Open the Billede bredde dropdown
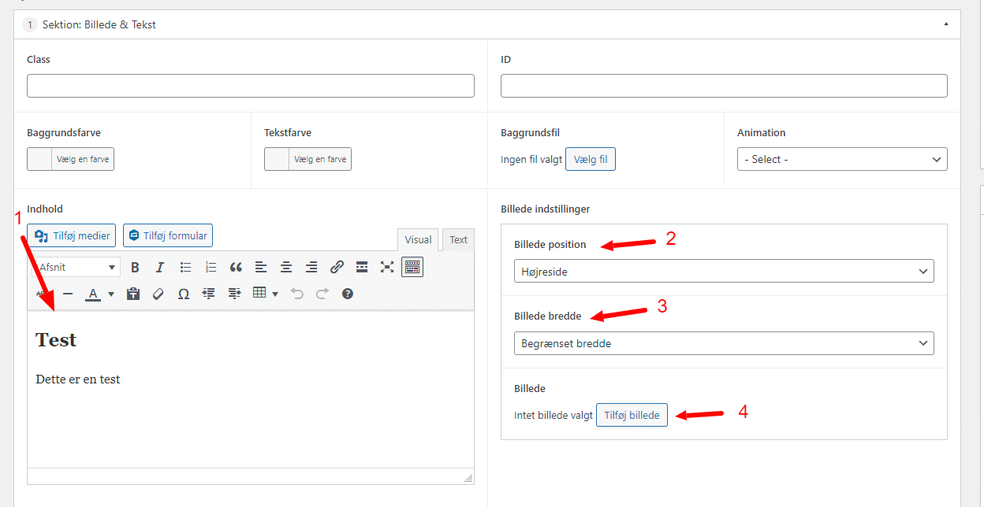984x507 pixels. click(723, 343)
